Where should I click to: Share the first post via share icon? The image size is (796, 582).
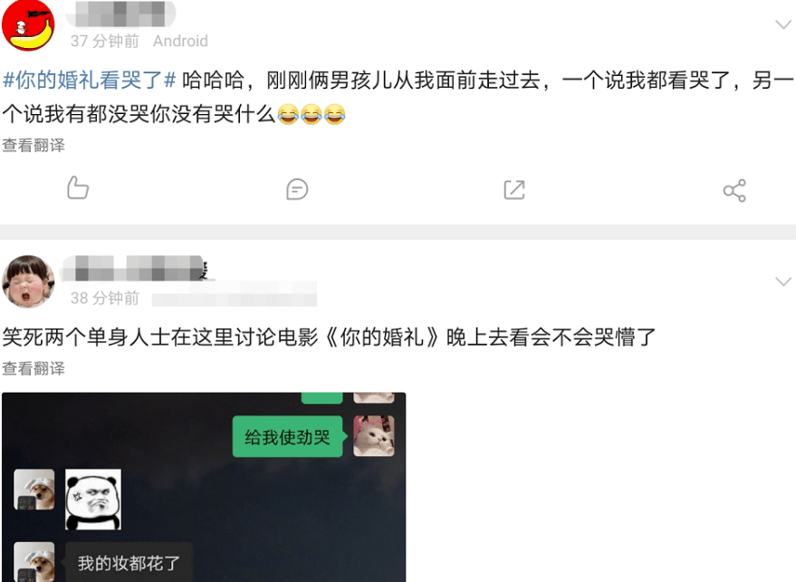(734, 190)
